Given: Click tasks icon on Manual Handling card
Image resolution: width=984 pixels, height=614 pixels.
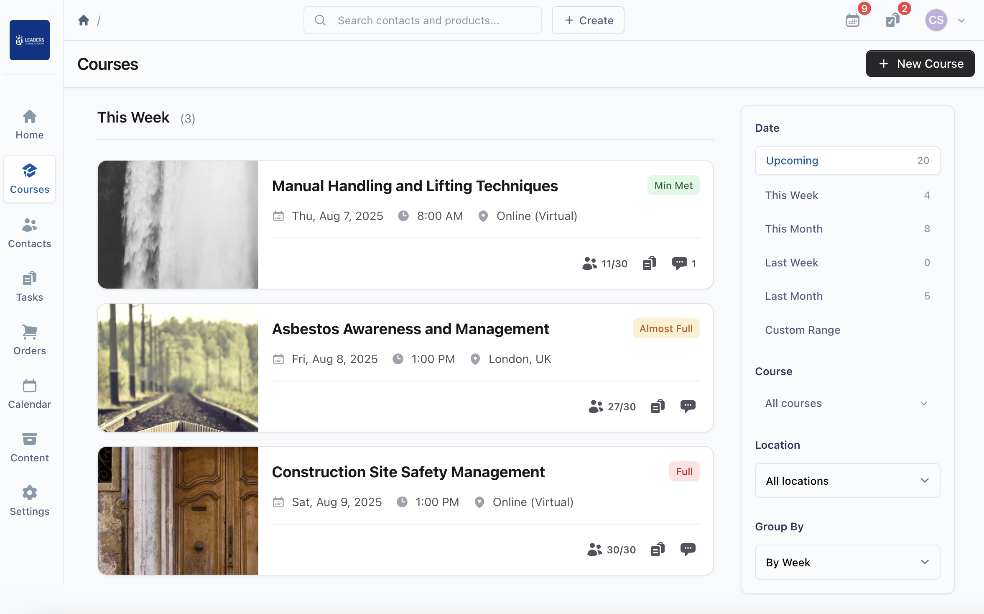Looking at the screenshot, I should tap(649, 264).
